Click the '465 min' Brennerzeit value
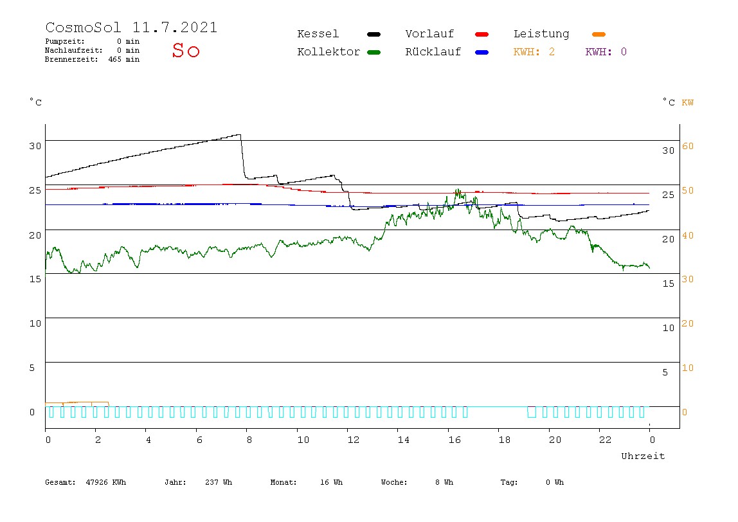The width and height of the screenshot is (738, 522). point(124,59)
